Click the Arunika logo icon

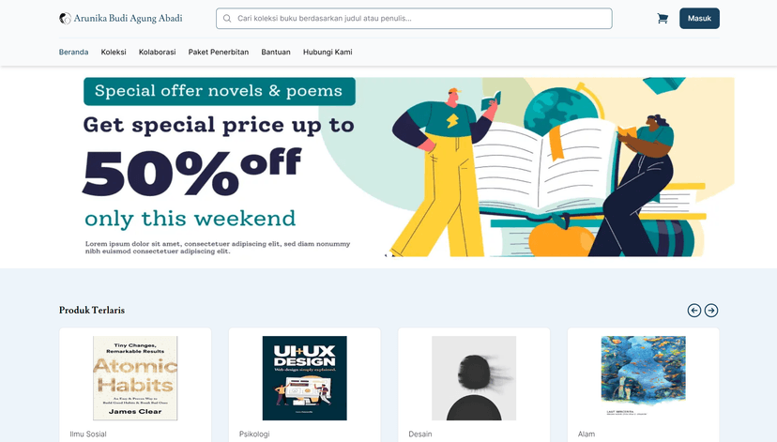coord(65,19)
